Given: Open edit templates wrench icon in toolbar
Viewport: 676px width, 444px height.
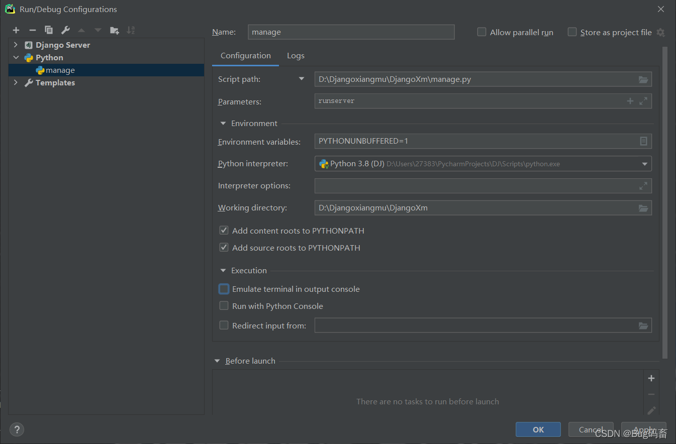Looking at the screenshot, I should 65,30.
